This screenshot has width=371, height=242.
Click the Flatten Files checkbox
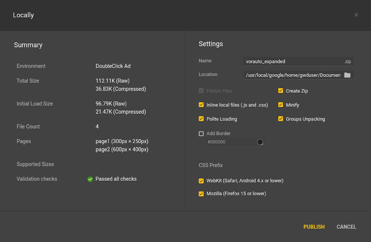click(x=201, y=91)
